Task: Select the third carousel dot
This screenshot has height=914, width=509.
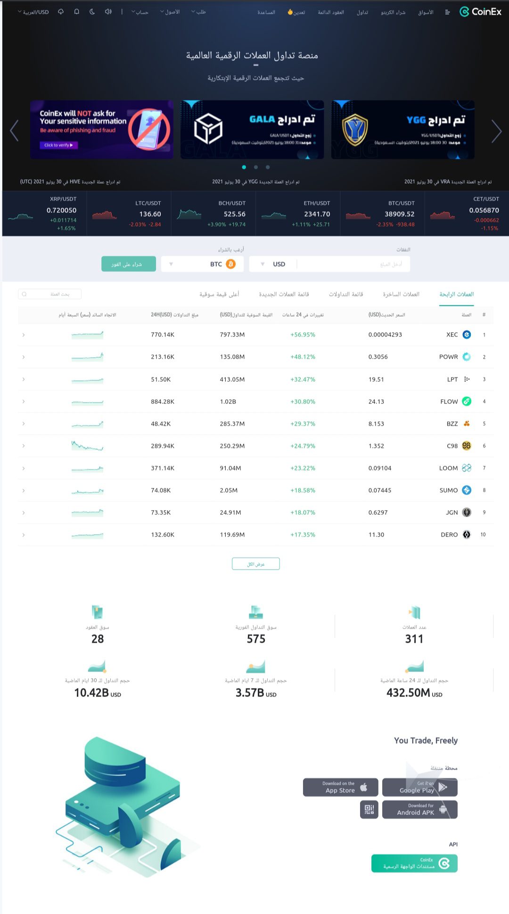Action: [x=268, y=167]
